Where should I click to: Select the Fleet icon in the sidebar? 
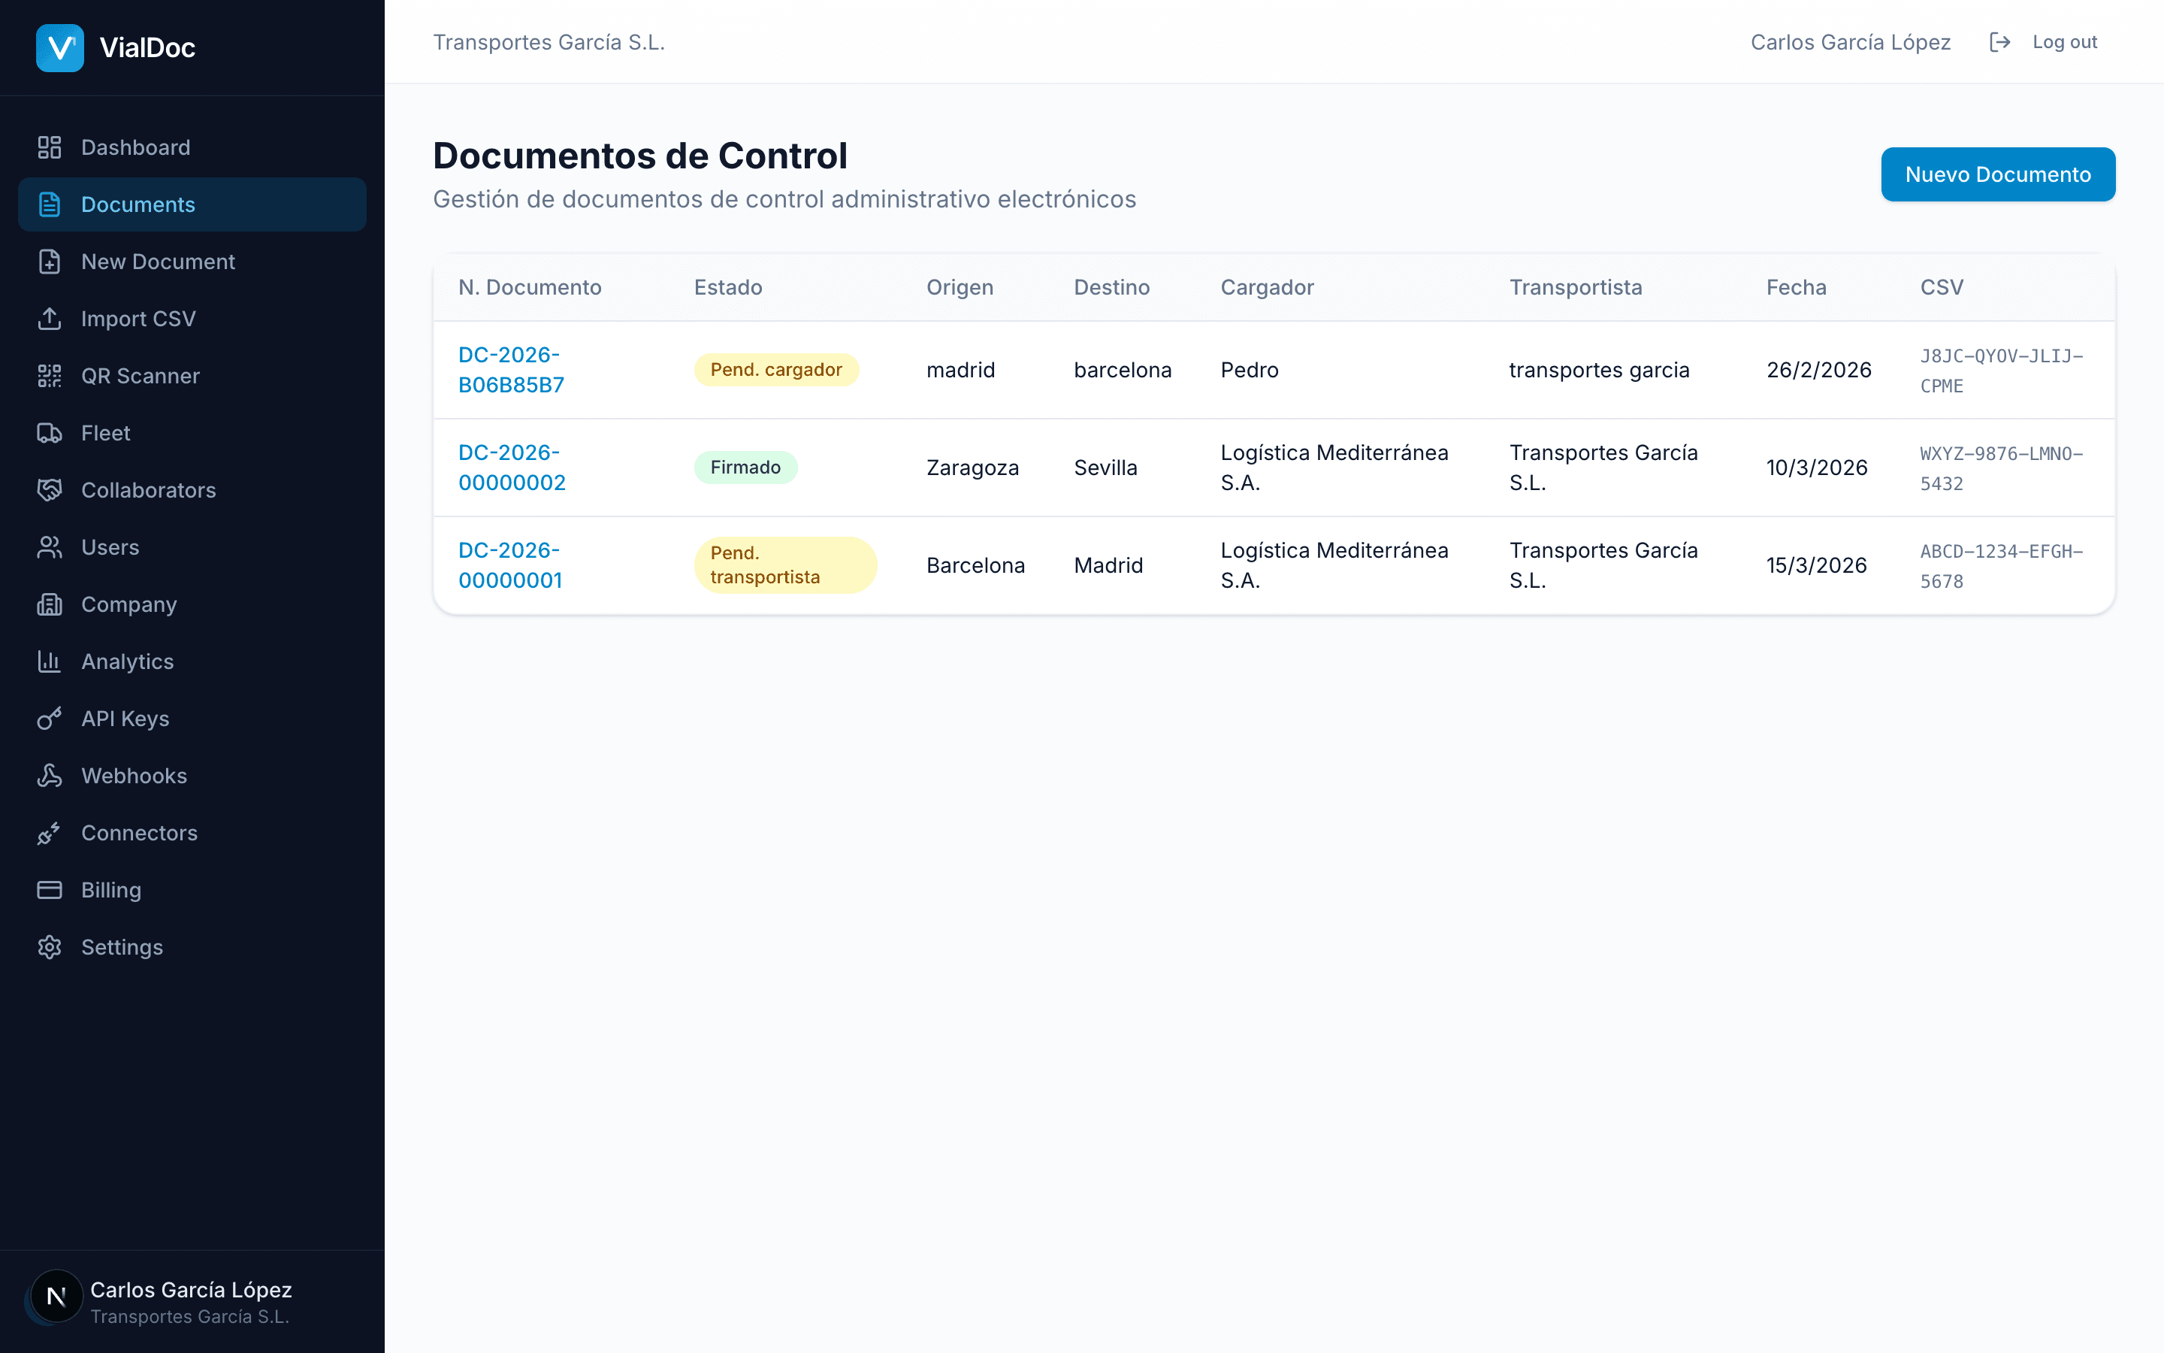49,432
